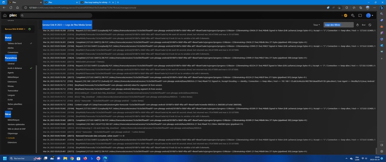Viewport: 386px width, 162px height.
Task: Open Plex settings wrench icon
Action: click(x=353, y=16)
